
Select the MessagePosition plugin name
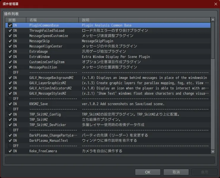coord(43,67)
